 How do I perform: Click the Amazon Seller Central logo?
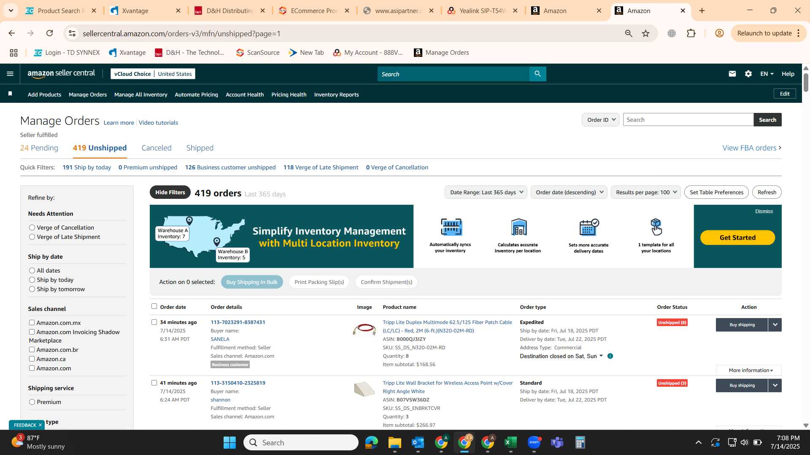[61, 74]
